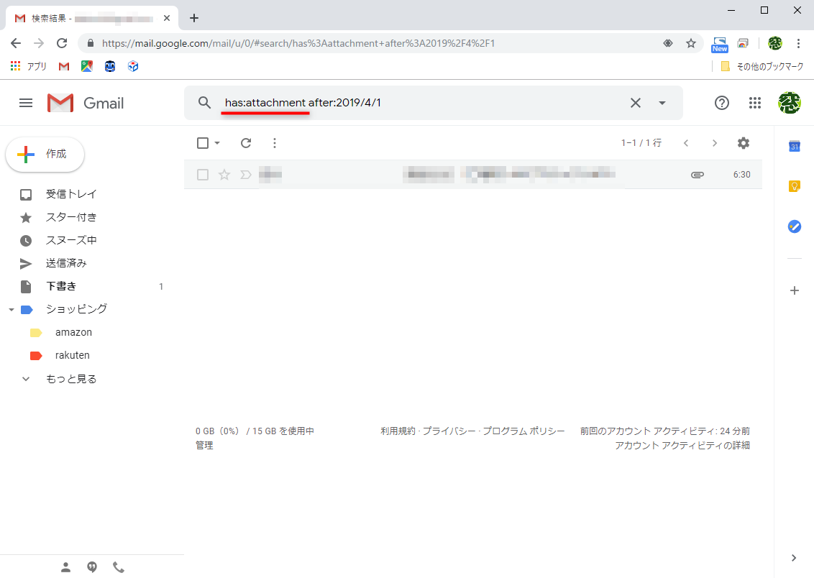Open the Gmail settings gear
Image resolution: width=814 pixels, height=578 pixels.
click(x=743, y=143)
